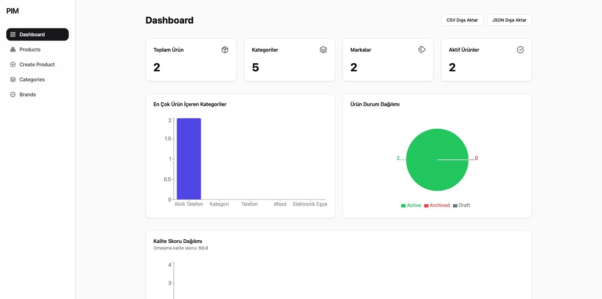Click the layers icon on Kategoriler card
The height and width of the screenshot is (299, 602).
(x=323, y=50)
